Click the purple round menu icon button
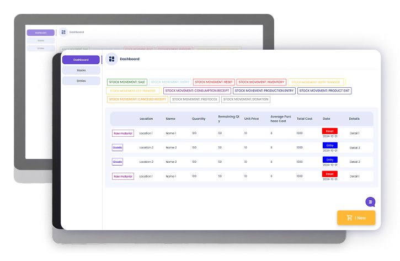400x261 pixels. point(371,202)
